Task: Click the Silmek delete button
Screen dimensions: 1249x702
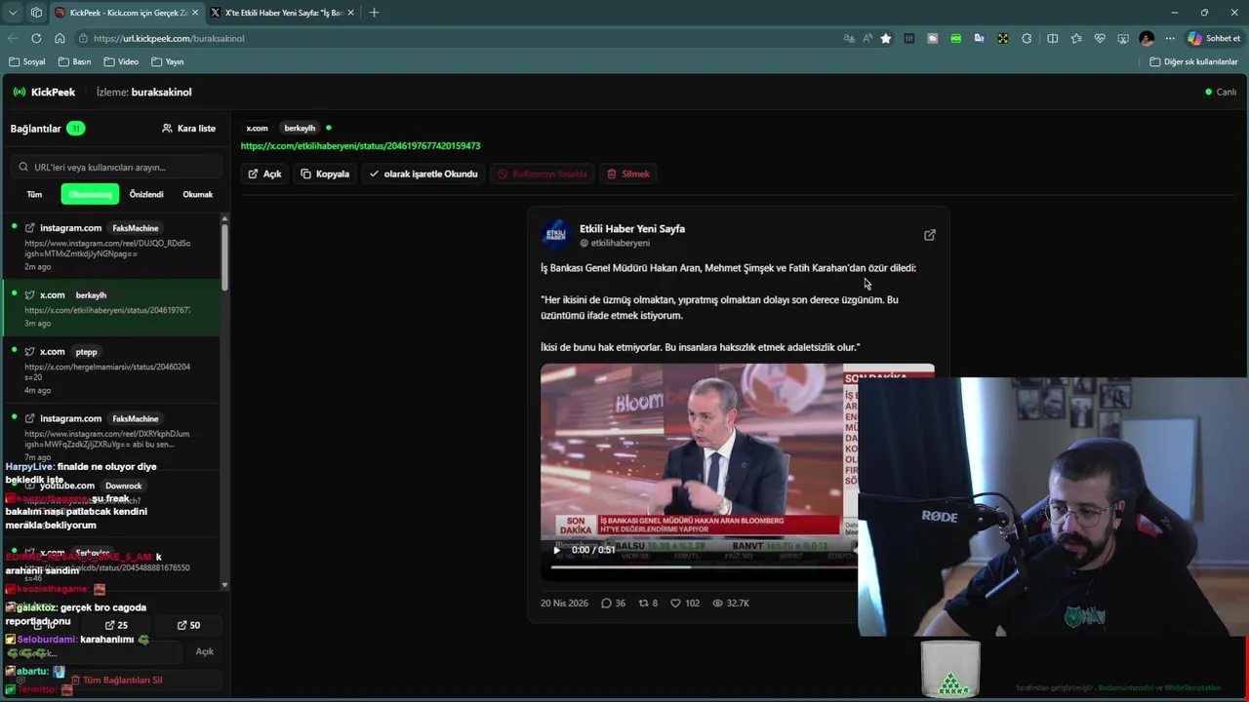Action: coord(627,174)
